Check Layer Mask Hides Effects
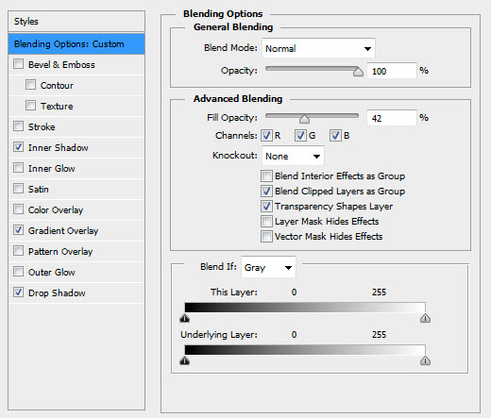The image size is (491, 418). 266,221
